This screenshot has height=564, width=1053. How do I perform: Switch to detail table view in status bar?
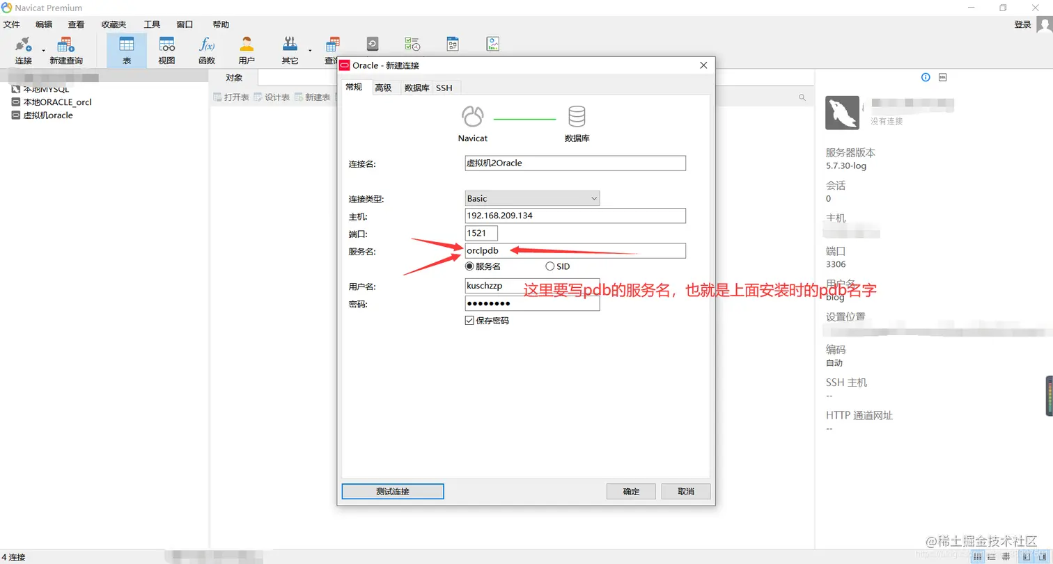[1005, 557]
